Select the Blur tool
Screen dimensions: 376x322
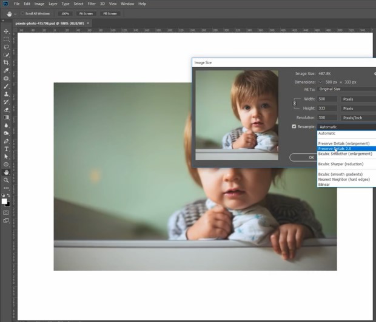coord(6,125)
